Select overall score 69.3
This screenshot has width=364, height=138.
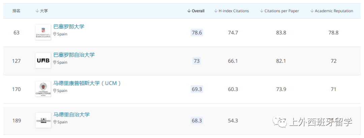197,89
